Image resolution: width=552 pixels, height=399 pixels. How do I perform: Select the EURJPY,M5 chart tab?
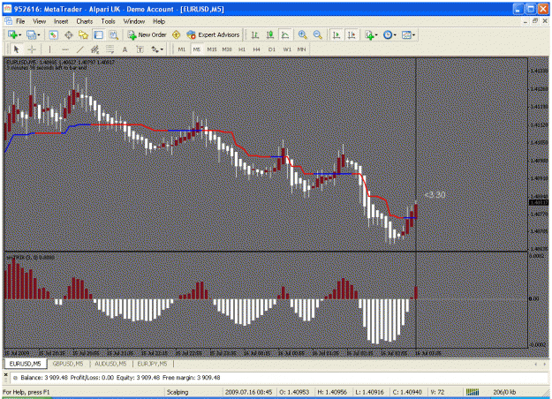pos(153,364)
